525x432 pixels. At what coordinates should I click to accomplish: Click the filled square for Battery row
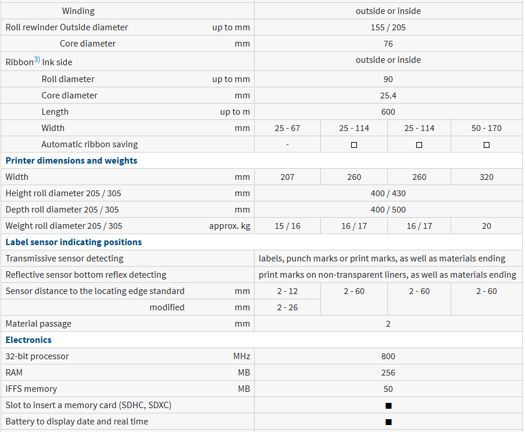coord(388,422)
